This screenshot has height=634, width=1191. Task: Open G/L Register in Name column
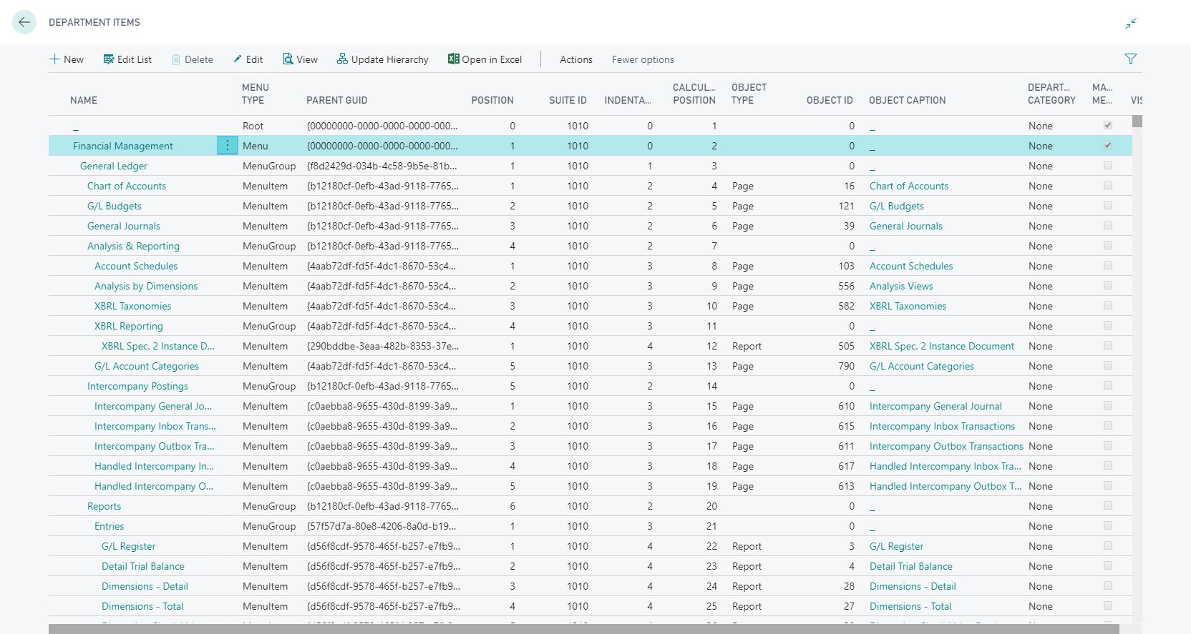click(128, 546)
